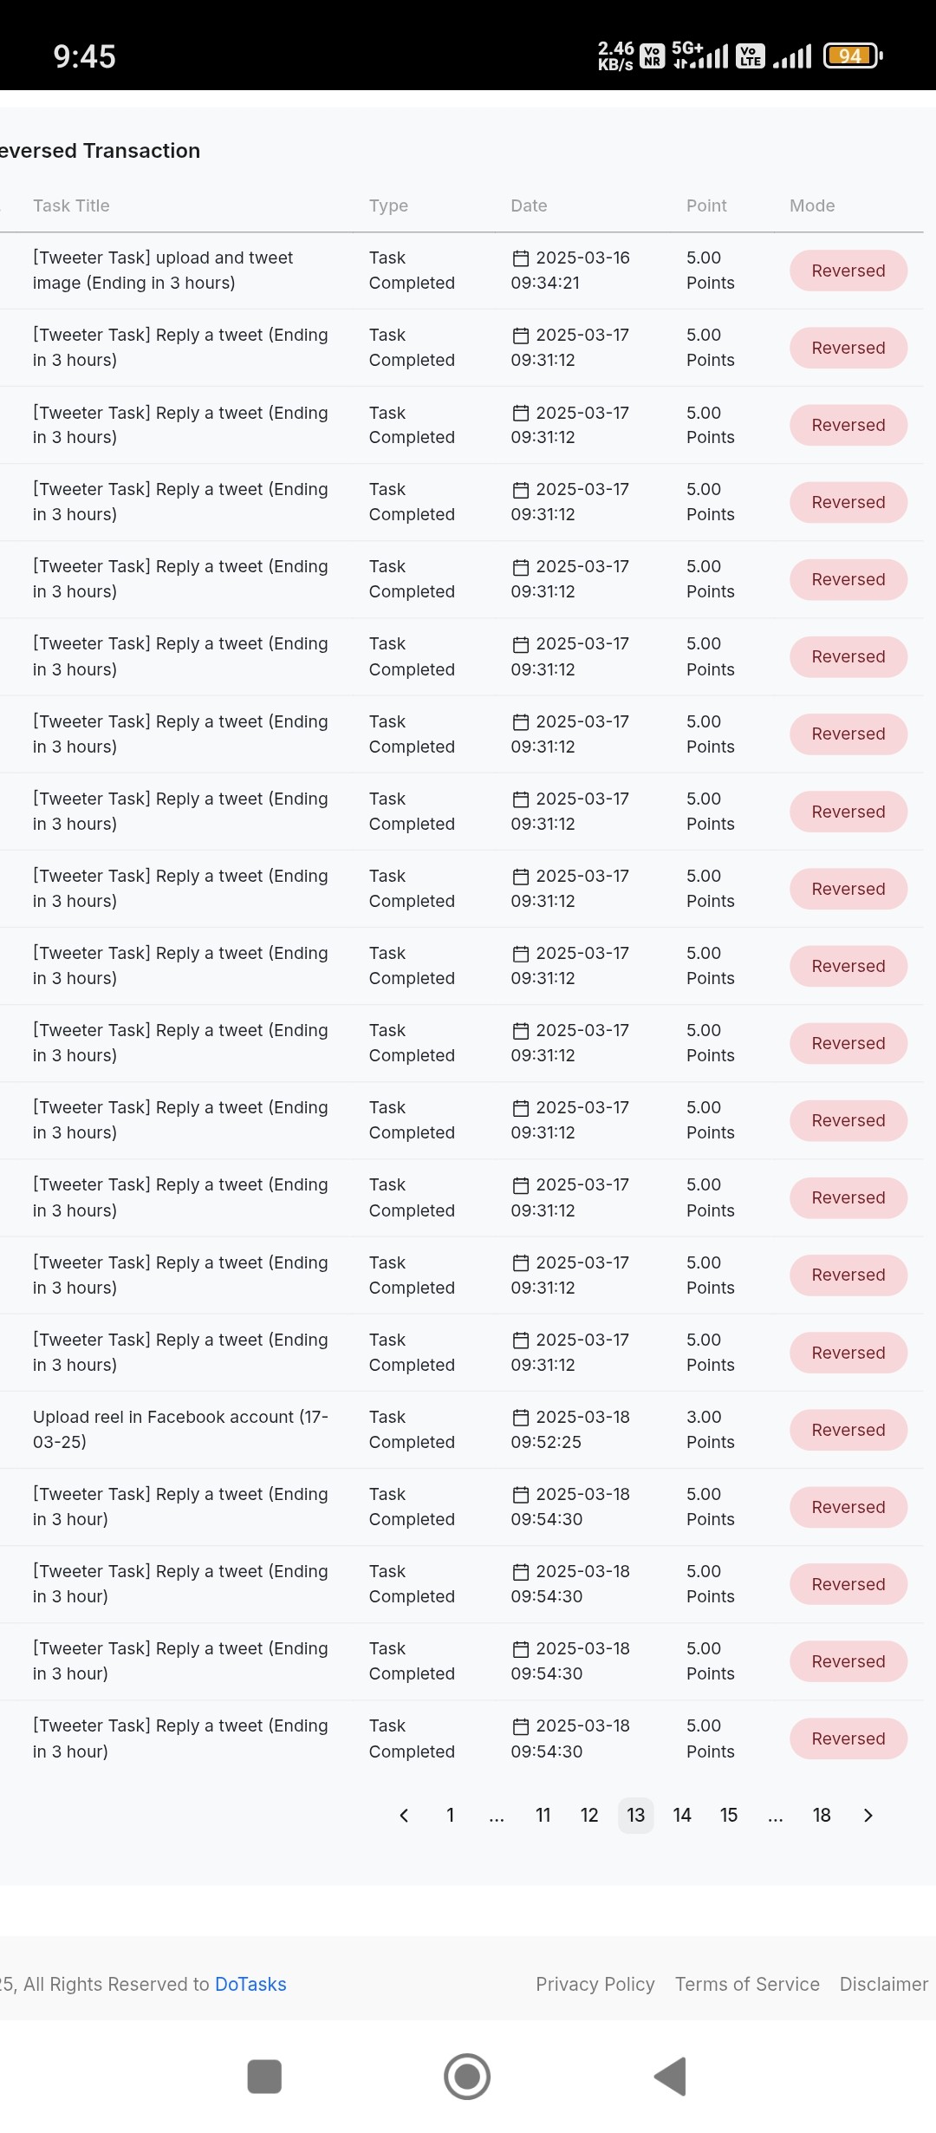Go to next page using right chevron

coord(868,1815)
